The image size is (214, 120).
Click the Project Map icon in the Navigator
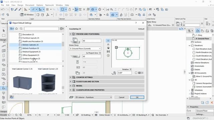point(198,31)
